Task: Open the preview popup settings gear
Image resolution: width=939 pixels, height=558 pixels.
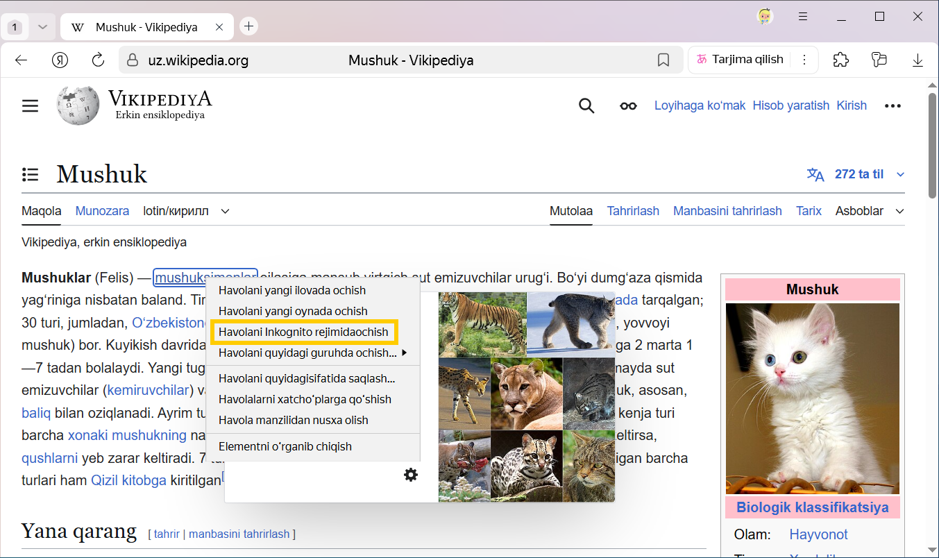Action: pyautogui.click(x=411, y=475)
